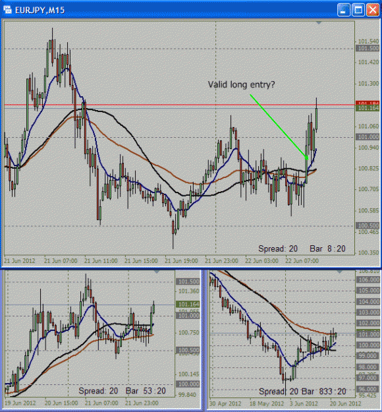Click '22 Jun 07:00' on the M15 time axis
The width and height of the screenshot is (382, 412).
pos(302,261)
